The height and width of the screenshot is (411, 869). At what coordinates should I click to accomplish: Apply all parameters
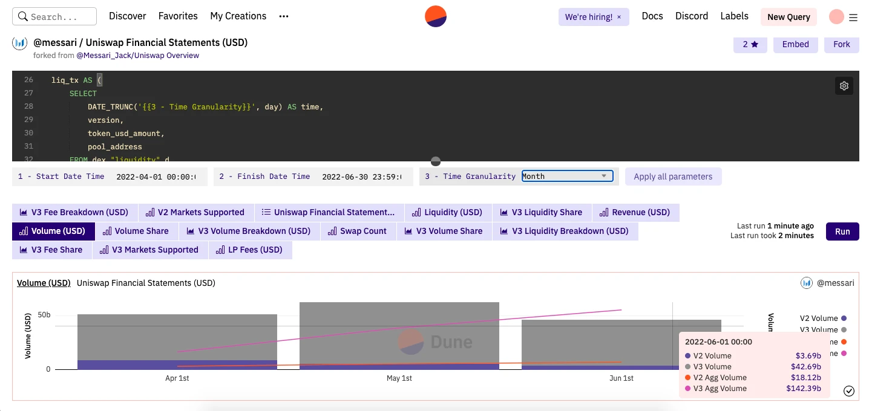(x=673, y=176)
